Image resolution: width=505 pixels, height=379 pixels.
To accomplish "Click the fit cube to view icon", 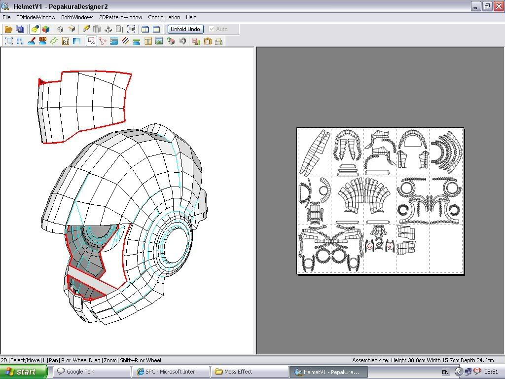I will coord(131,29).
